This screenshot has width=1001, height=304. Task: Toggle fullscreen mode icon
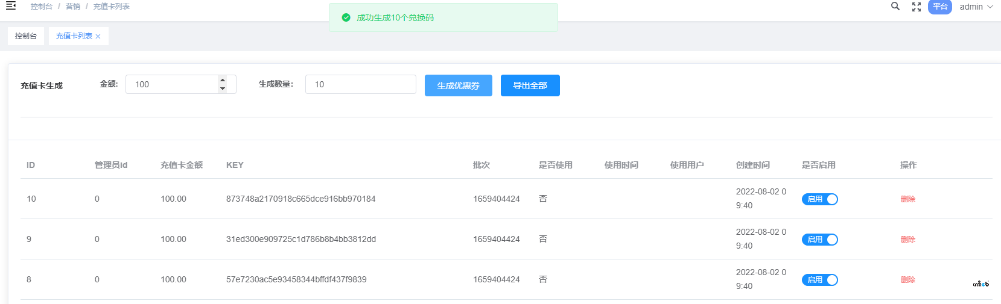click(917, 7)
